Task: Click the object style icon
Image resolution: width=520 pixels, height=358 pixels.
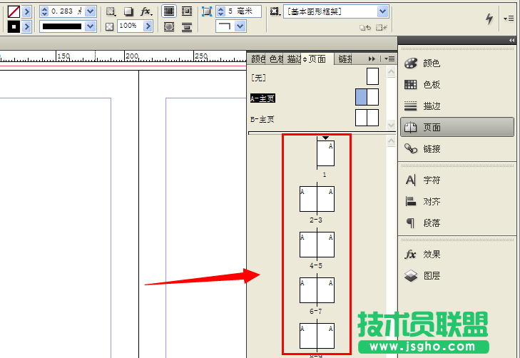Action: click(275, 11)
